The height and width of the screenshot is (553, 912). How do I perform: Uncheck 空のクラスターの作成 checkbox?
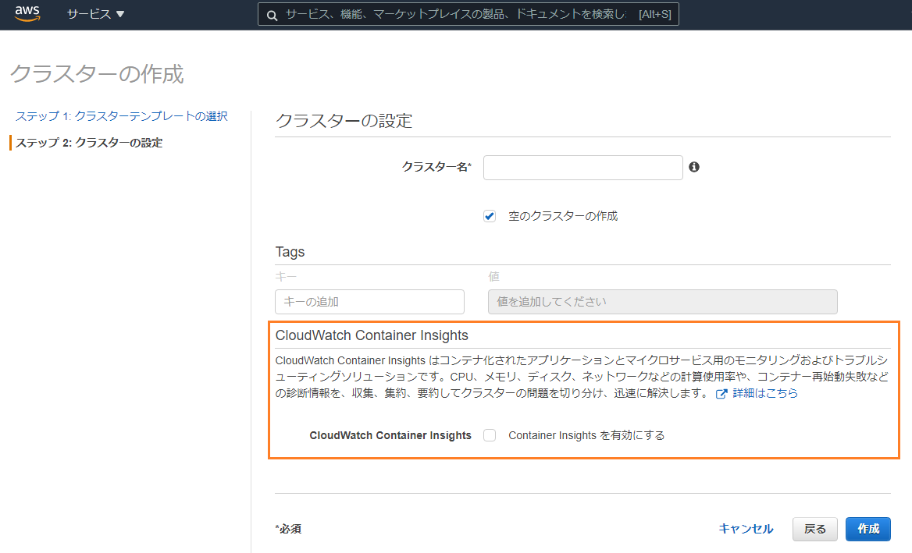pos(490,217)
